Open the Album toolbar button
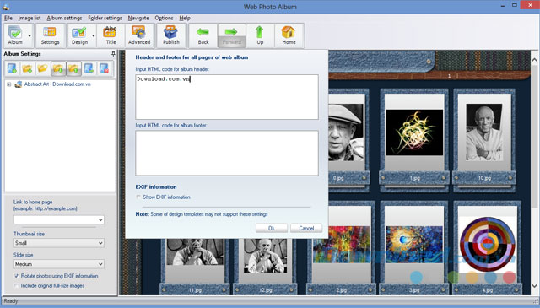 point(15,35)
